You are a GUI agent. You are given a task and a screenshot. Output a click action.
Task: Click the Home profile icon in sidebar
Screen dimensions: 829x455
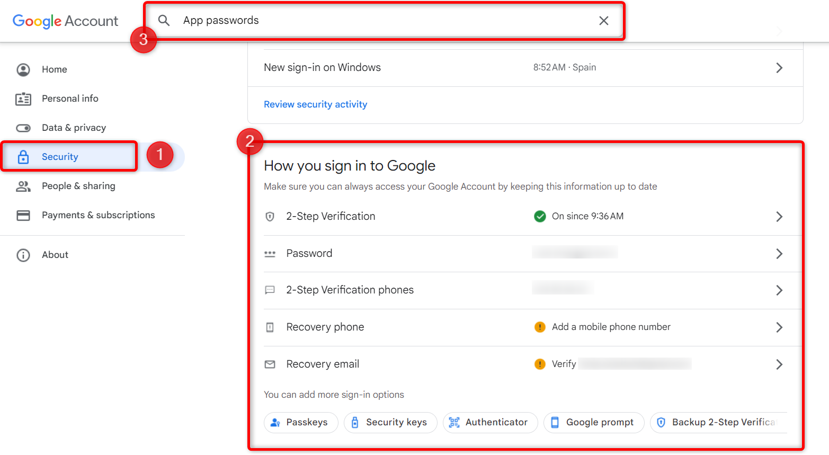(23, 69)
